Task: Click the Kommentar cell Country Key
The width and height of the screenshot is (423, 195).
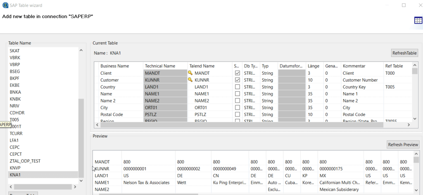Action: tap(354, 87)
